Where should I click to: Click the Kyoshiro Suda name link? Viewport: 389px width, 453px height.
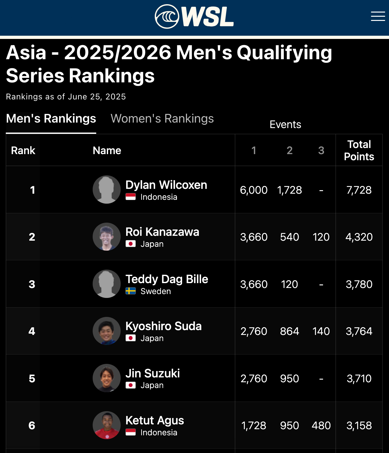[163, 326]
